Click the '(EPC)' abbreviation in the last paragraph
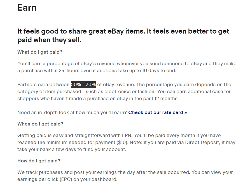The image size is (250, 194). 66,179
